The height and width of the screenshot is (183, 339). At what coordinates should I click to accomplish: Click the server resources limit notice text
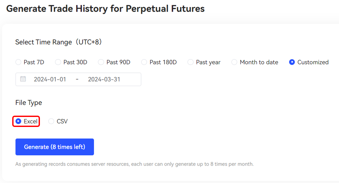pos(134,164)
